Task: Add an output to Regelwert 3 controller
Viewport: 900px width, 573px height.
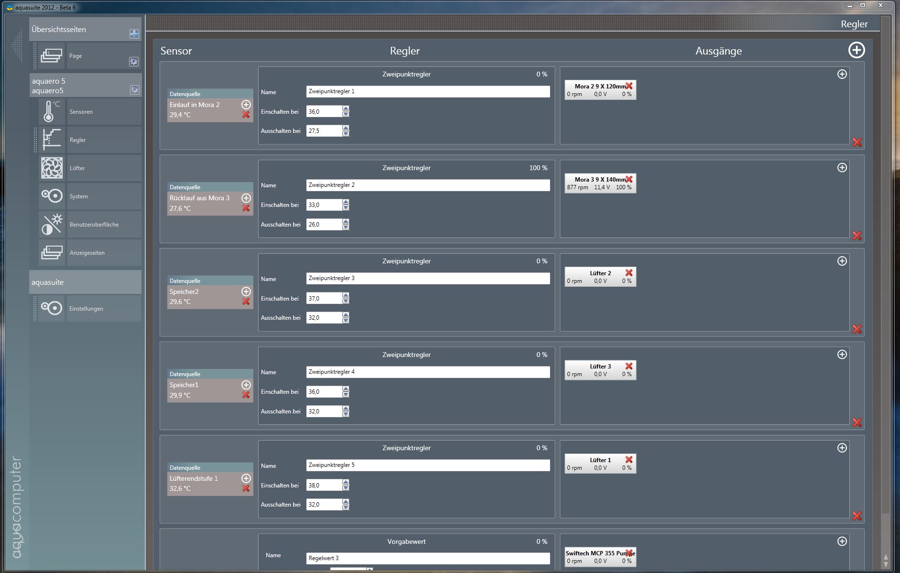Action: click(842, 541)
